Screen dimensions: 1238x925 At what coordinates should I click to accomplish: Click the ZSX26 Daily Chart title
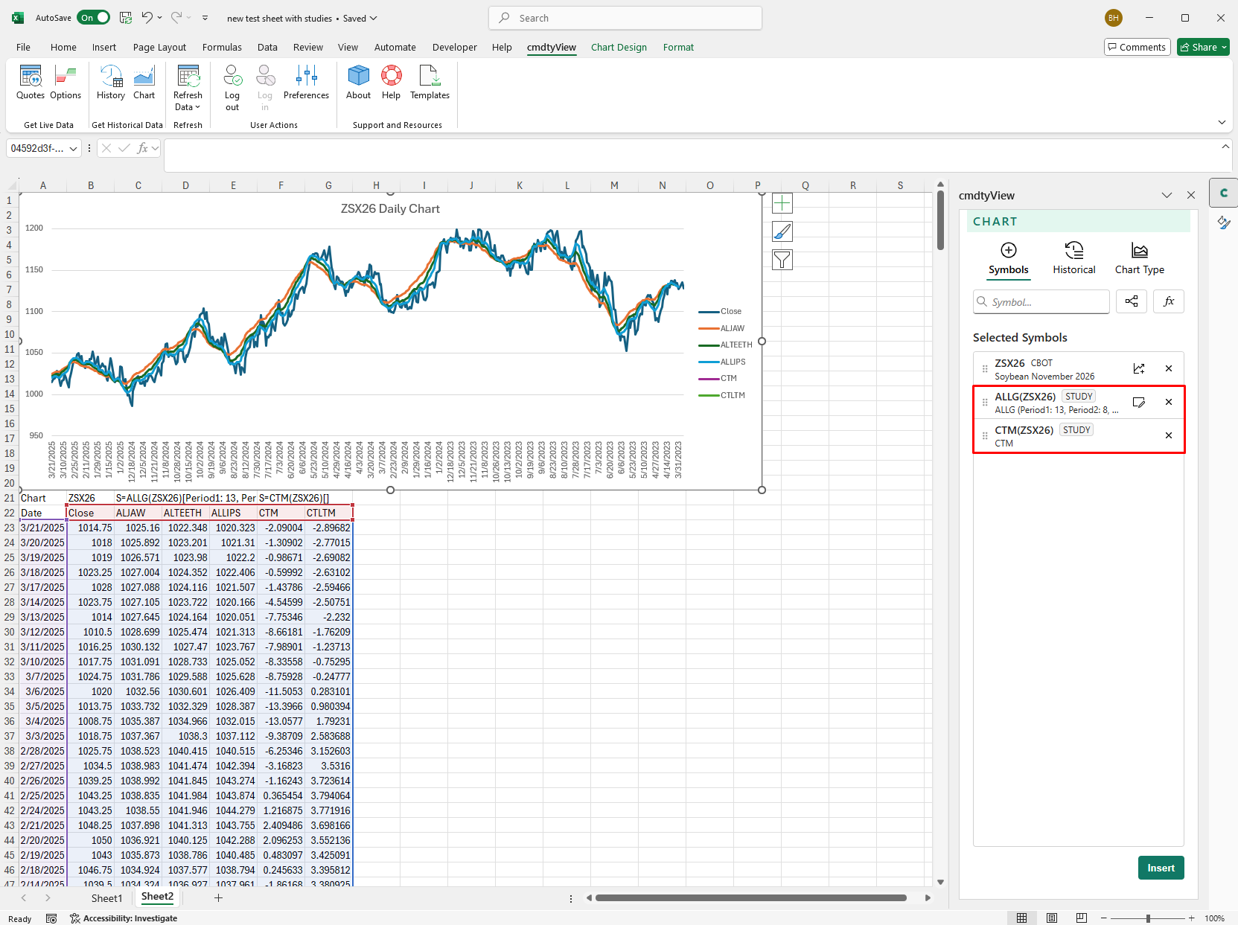(x=390, y=209)
